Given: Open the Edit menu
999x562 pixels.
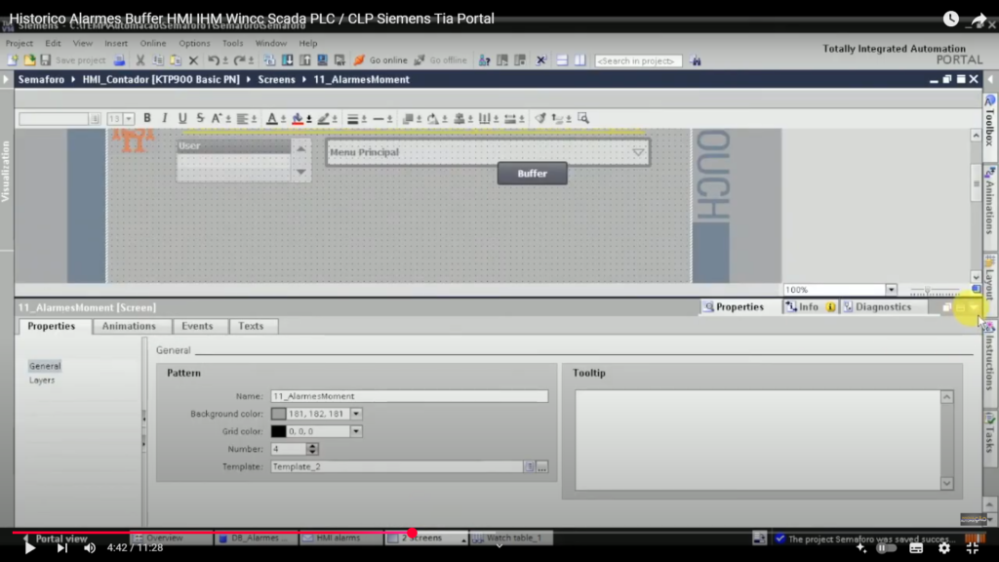Looking at the screenshot, I should point(53,43).
